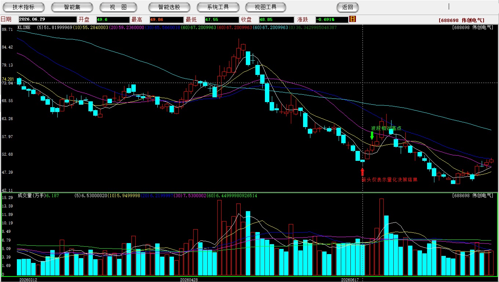Click the (5)51.81999969 moving average value
Viewport: 499px width, 282px height.
pyautogui.click(x=54, y=27)
